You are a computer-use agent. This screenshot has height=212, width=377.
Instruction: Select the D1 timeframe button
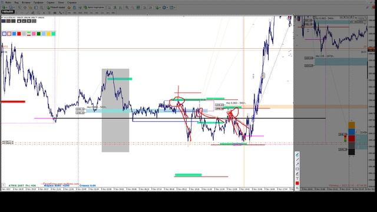tap(102, 13)
